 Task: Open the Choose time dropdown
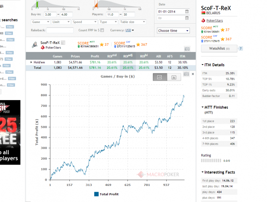[x=173, y=31]
